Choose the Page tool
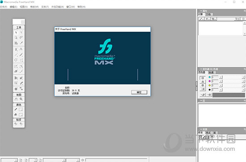This screenshot has width=246, height=162. 16,37
